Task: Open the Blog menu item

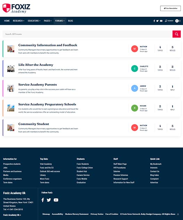Action: pyautogui.click(x=71, y=21)
